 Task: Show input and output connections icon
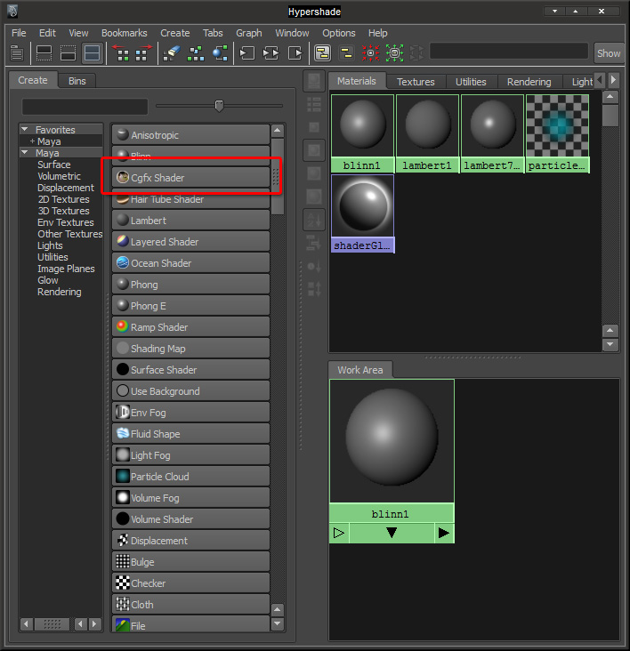tap(271, 53)
